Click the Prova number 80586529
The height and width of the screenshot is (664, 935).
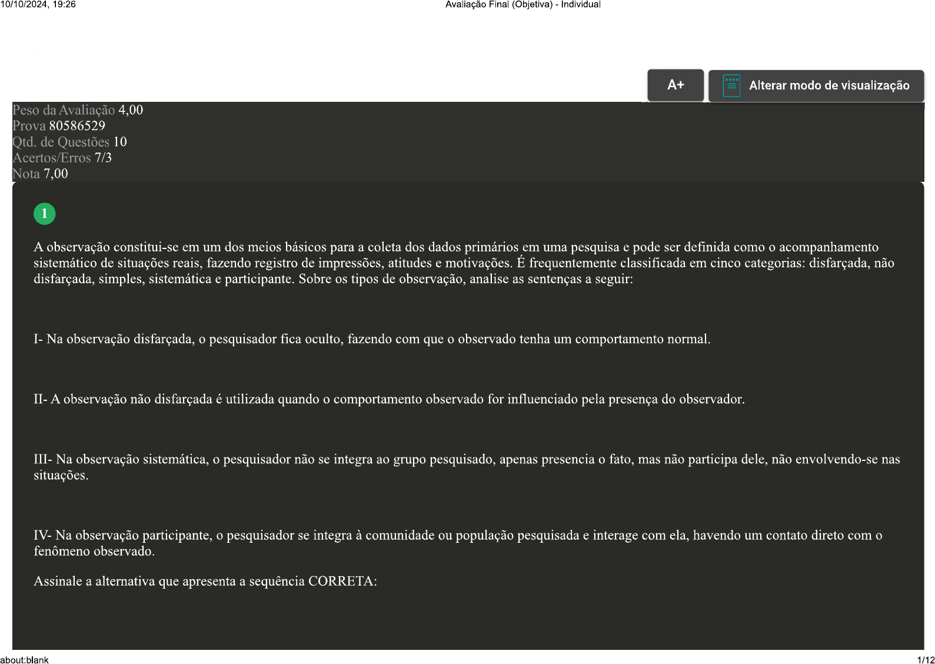click(x=77, y=126)
